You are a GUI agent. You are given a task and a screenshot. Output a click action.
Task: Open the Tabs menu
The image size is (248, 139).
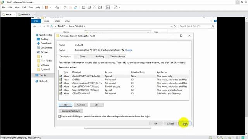point(31,7)
